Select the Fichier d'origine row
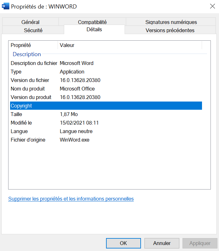 106,140
